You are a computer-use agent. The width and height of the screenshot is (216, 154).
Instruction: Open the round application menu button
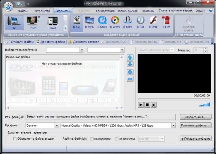[8, 6]
